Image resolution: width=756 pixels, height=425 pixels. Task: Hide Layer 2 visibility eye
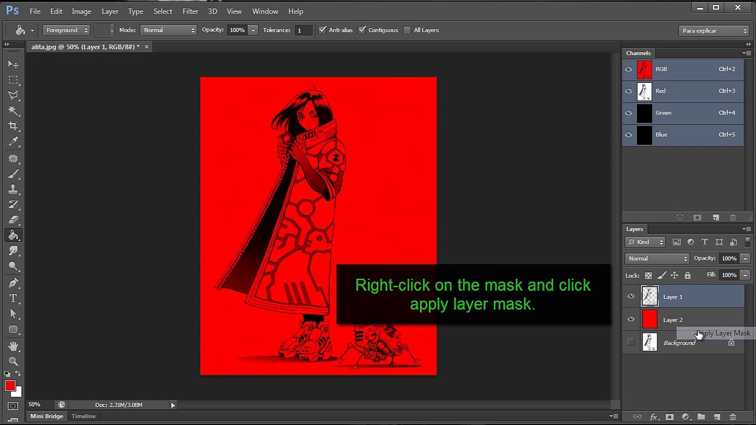631,319
